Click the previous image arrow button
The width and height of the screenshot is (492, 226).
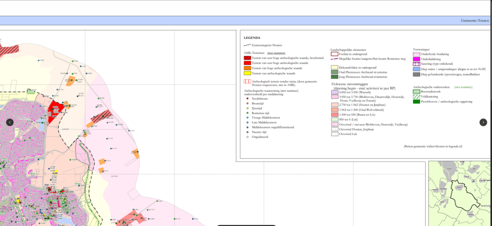coord(10,122)
